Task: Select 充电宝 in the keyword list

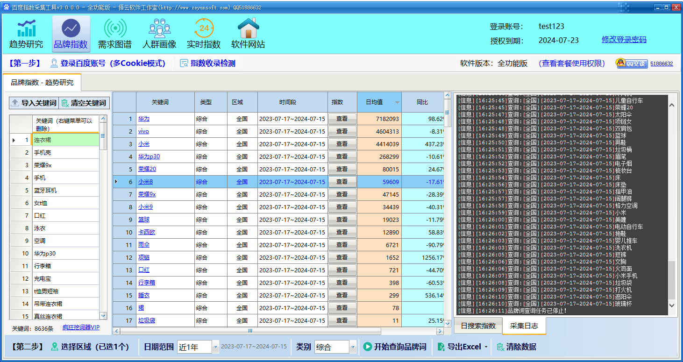Action: (66, 278)
